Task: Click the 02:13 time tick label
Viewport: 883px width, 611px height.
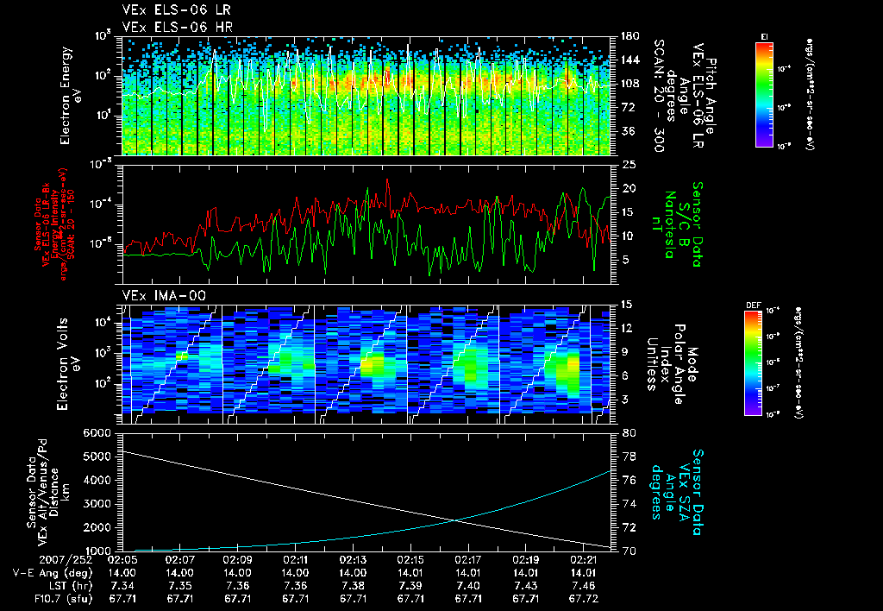Action: click(x=353, y=560)
